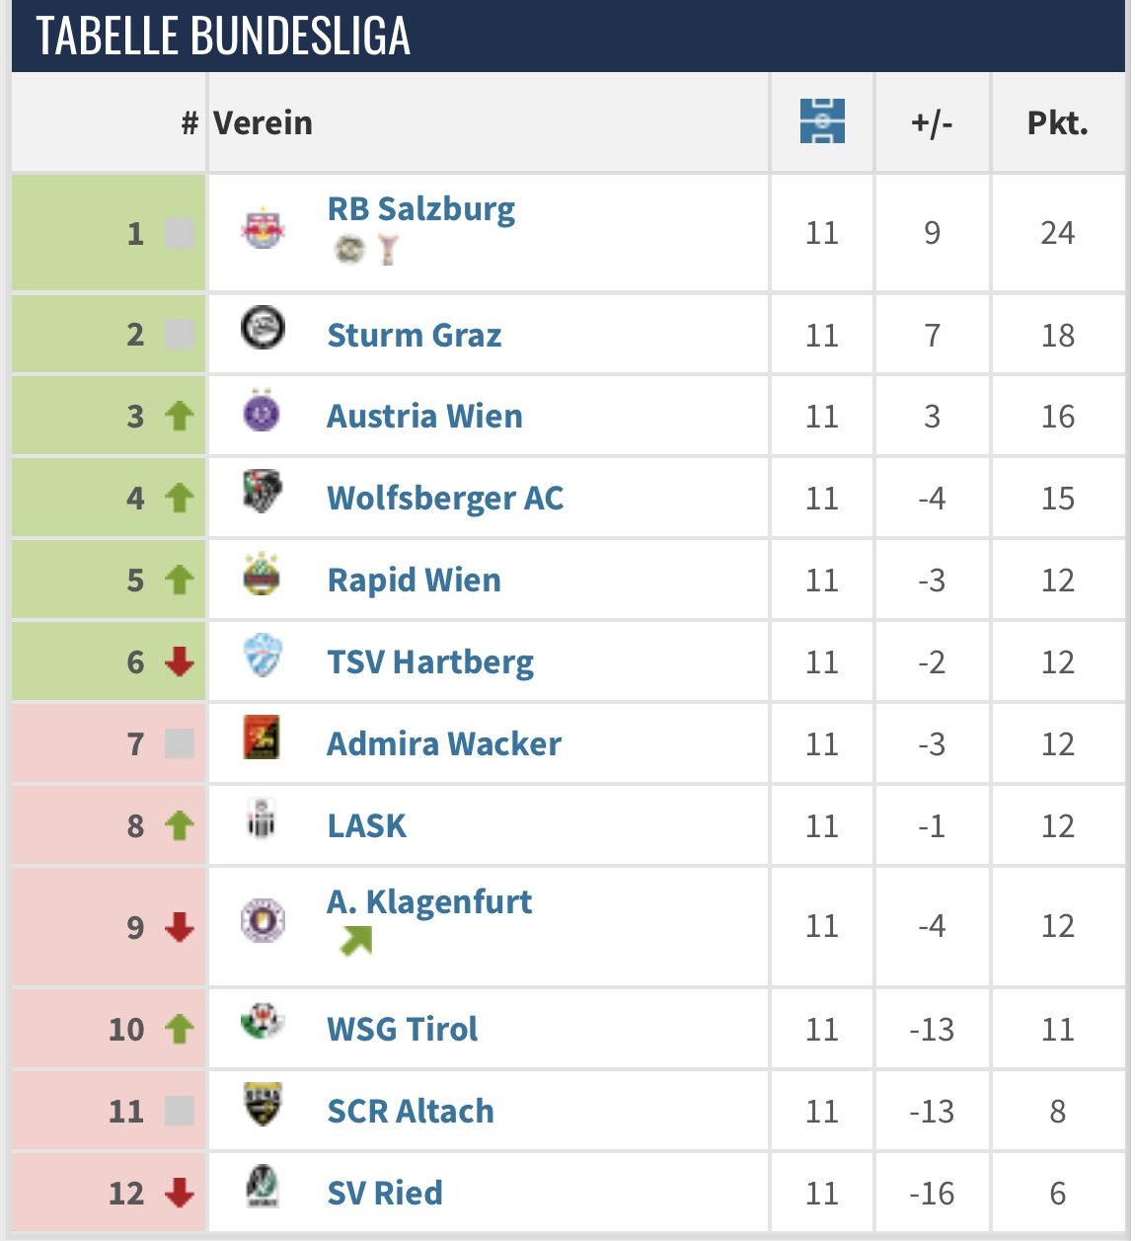Open the Sturm Graz team link
Screen dimensions: 1135x1241
pos(415,335)
